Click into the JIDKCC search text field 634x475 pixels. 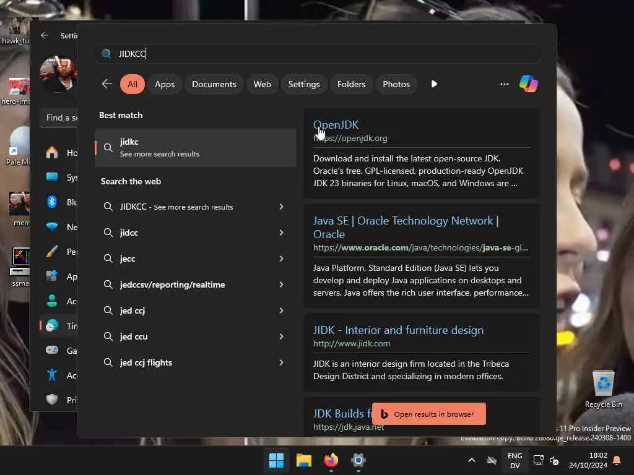pos(316,53)
